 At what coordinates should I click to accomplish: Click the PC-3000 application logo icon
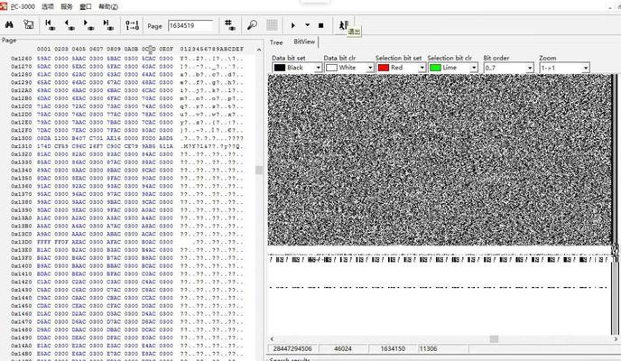coord(4,5)
